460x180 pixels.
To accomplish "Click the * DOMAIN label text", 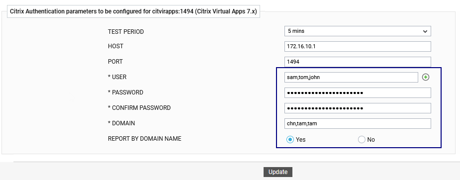I will (x=121, y=123).
